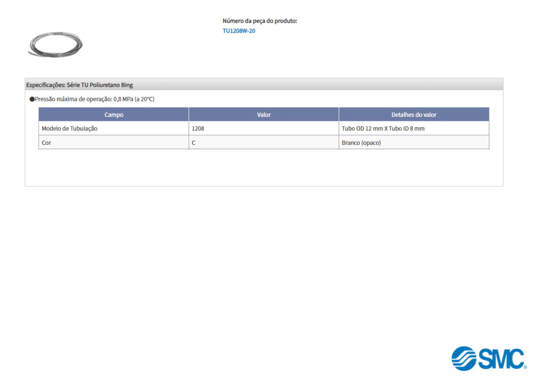Click the Campo column header
Image resolution: width=552 pixels, height=389 pixels.
[x=114, y=115]
